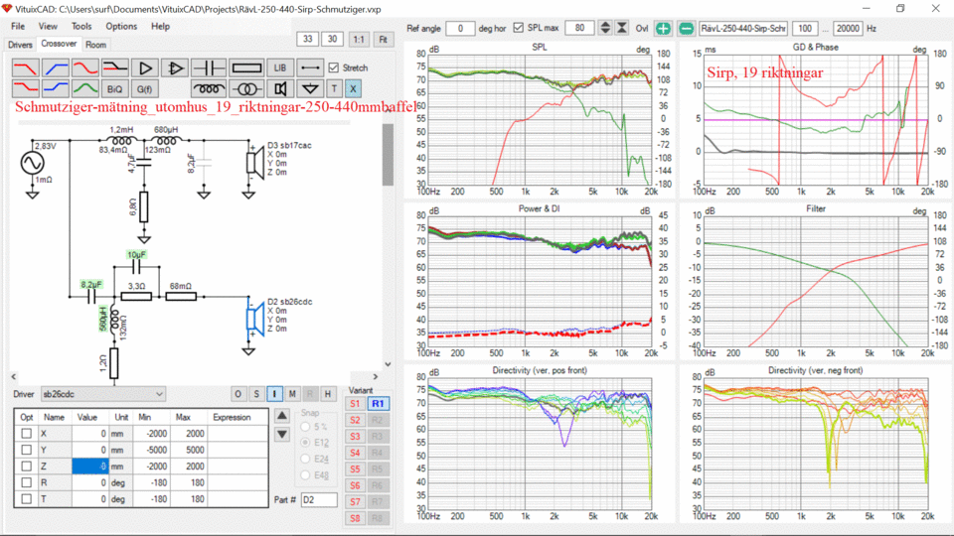Switch to the Drivers tab

(20, 45)
